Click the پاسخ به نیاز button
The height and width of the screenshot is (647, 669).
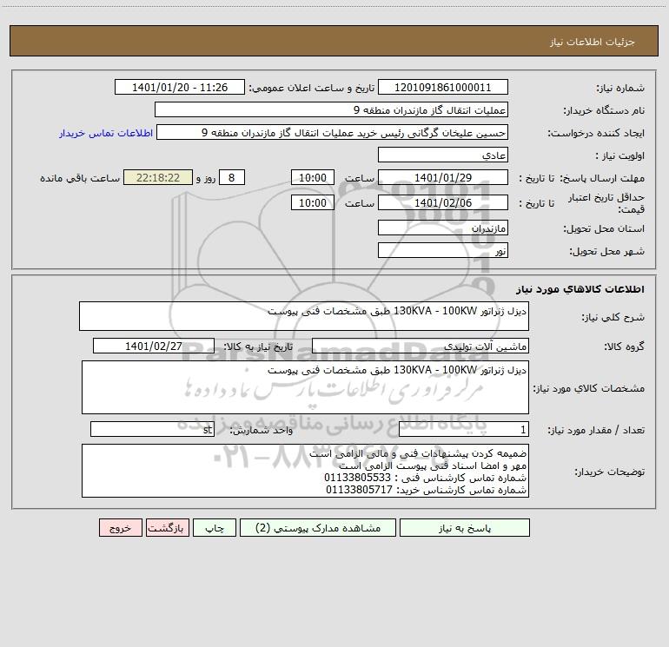pyautogui.click(x=465, y=527)
